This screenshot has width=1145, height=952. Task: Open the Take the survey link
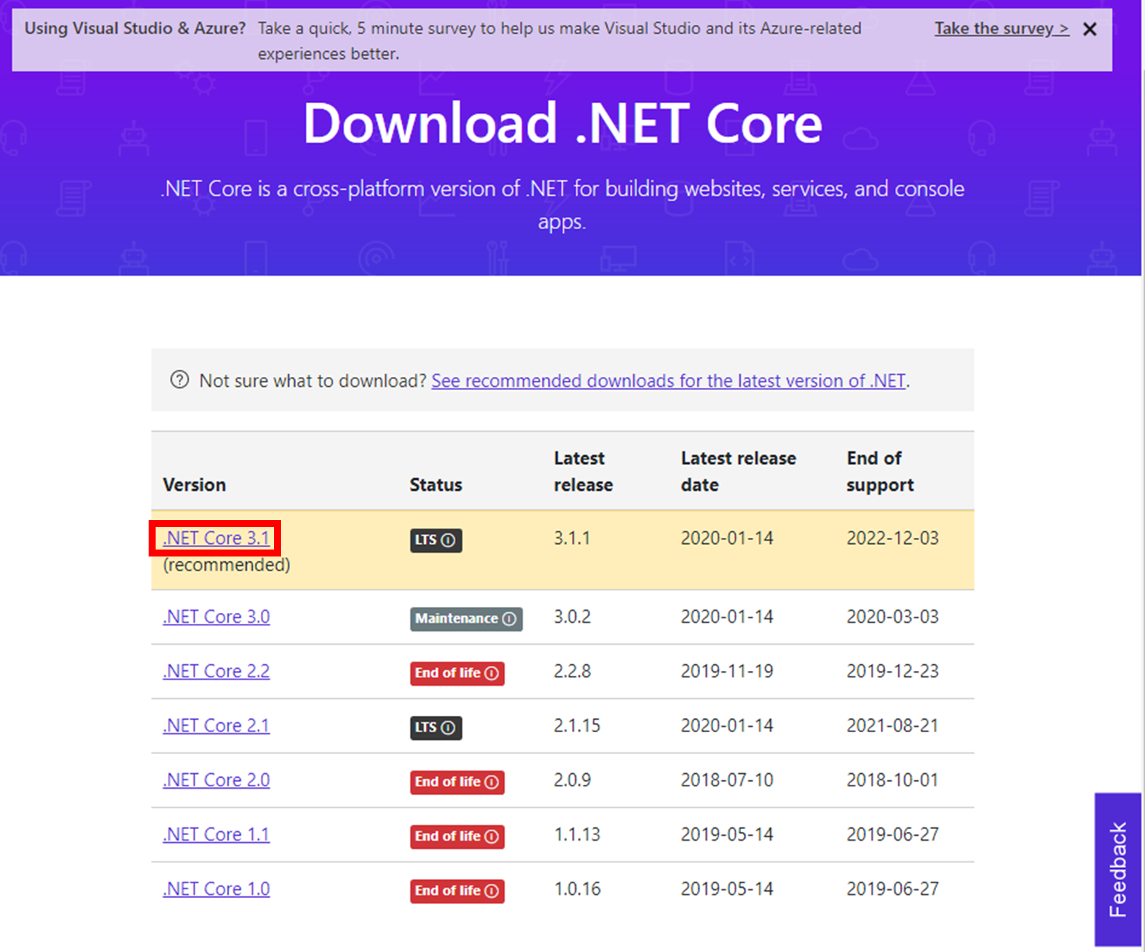click(1000, 29)
